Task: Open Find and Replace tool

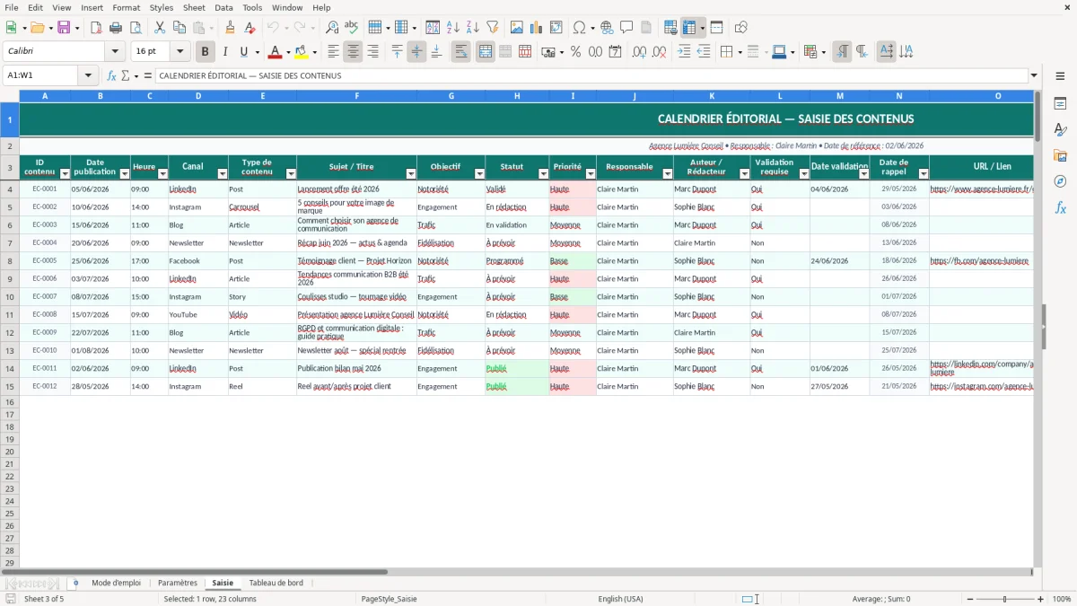Action: click(332, 28)
